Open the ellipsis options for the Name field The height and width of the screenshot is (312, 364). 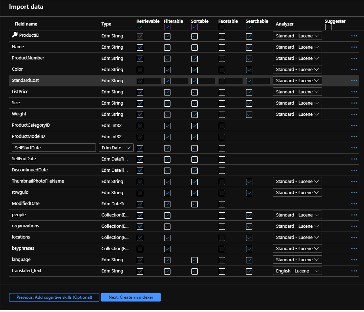[x=354, y=47]
